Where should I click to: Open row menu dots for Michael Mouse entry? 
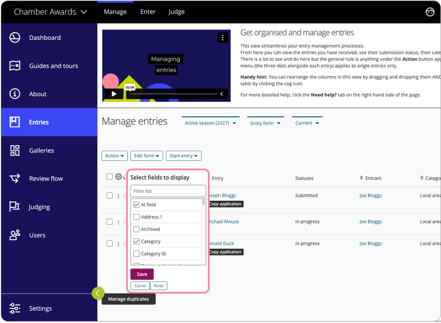118,222
